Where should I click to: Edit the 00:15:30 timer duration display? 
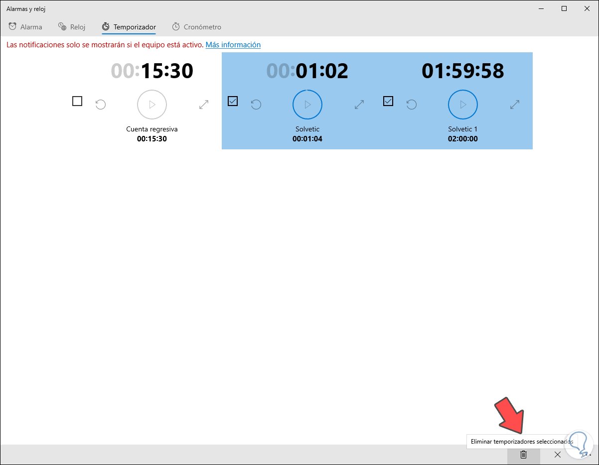(151, 71)
